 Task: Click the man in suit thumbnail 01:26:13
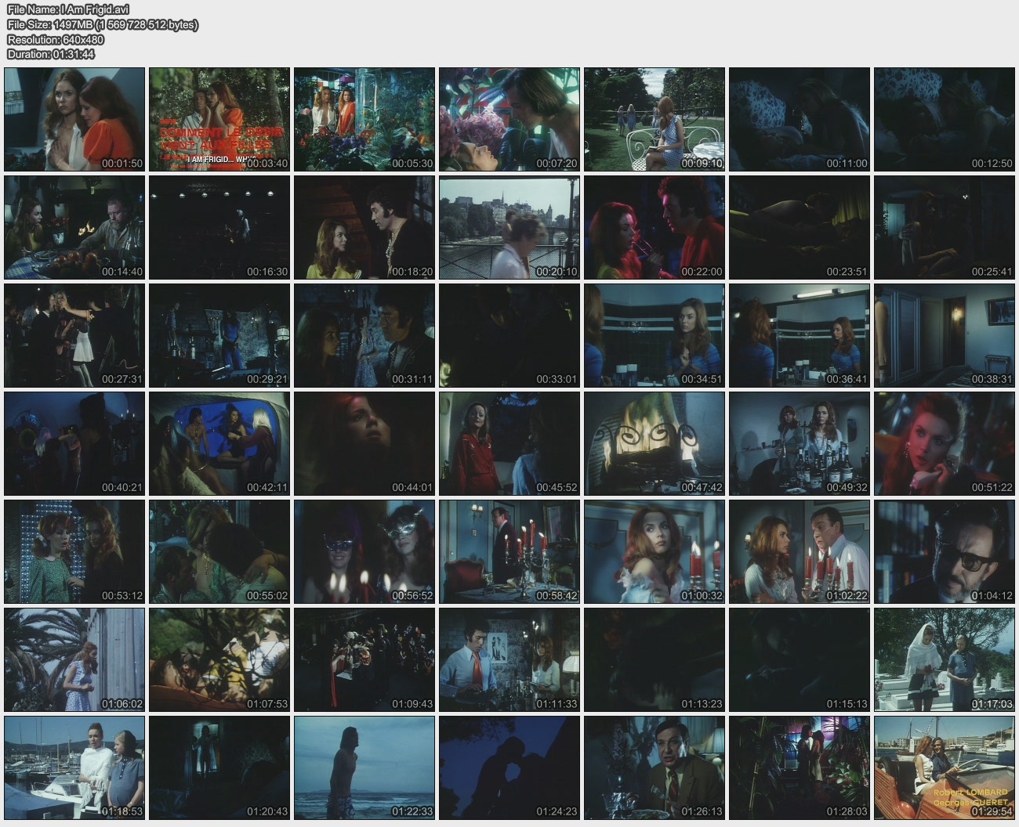(655, 767)
